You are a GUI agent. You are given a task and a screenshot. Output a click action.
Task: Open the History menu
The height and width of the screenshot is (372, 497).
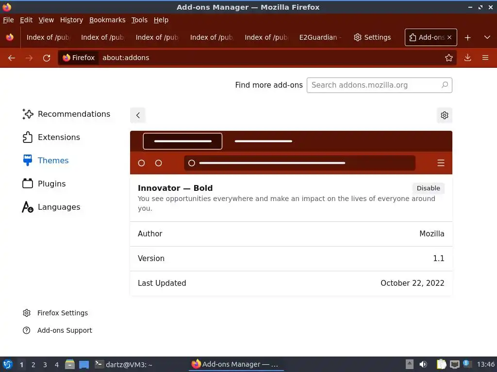pyautogui.click(x=71, y=20)
